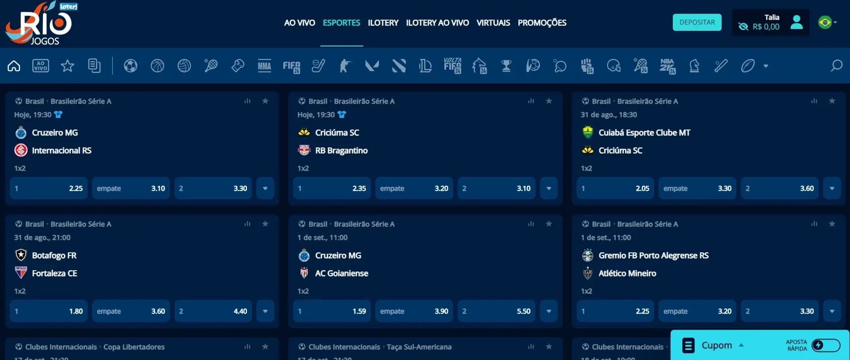Favorite the Cruzeiro MG vs Internacional RS match

click(265, 101)
